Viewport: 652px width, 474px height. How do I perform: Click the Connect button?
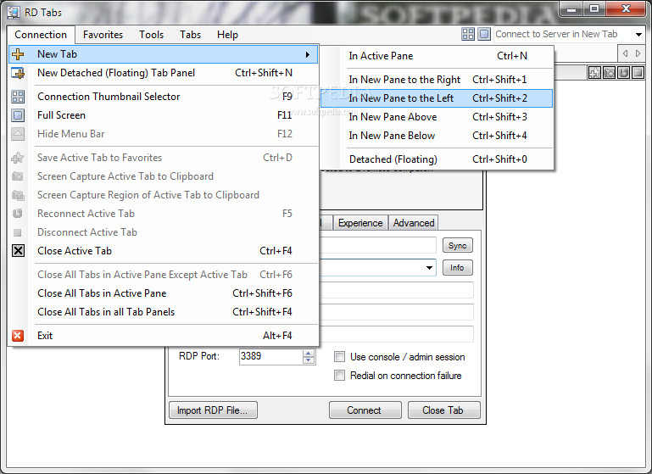[365, 410]
